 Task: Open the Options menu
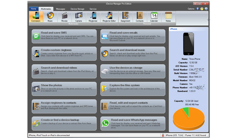191,9
